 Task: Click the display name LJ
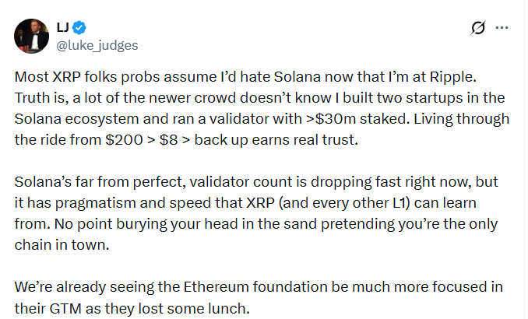click(x=65, y=28)
